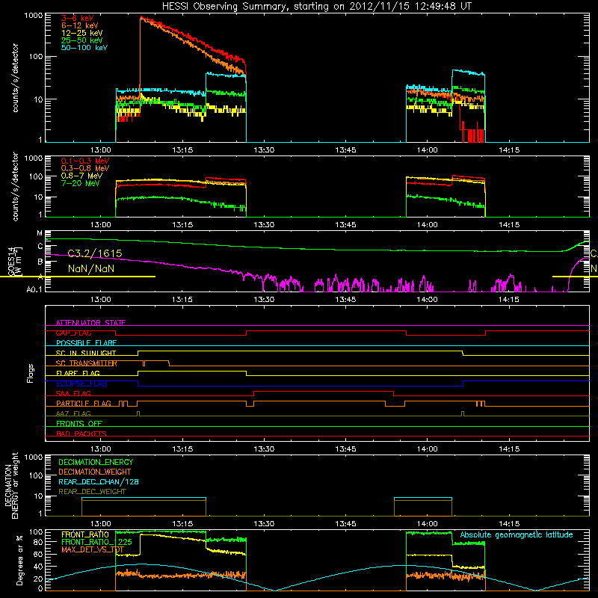Click the FRONT_RATIO legend label

85,534
